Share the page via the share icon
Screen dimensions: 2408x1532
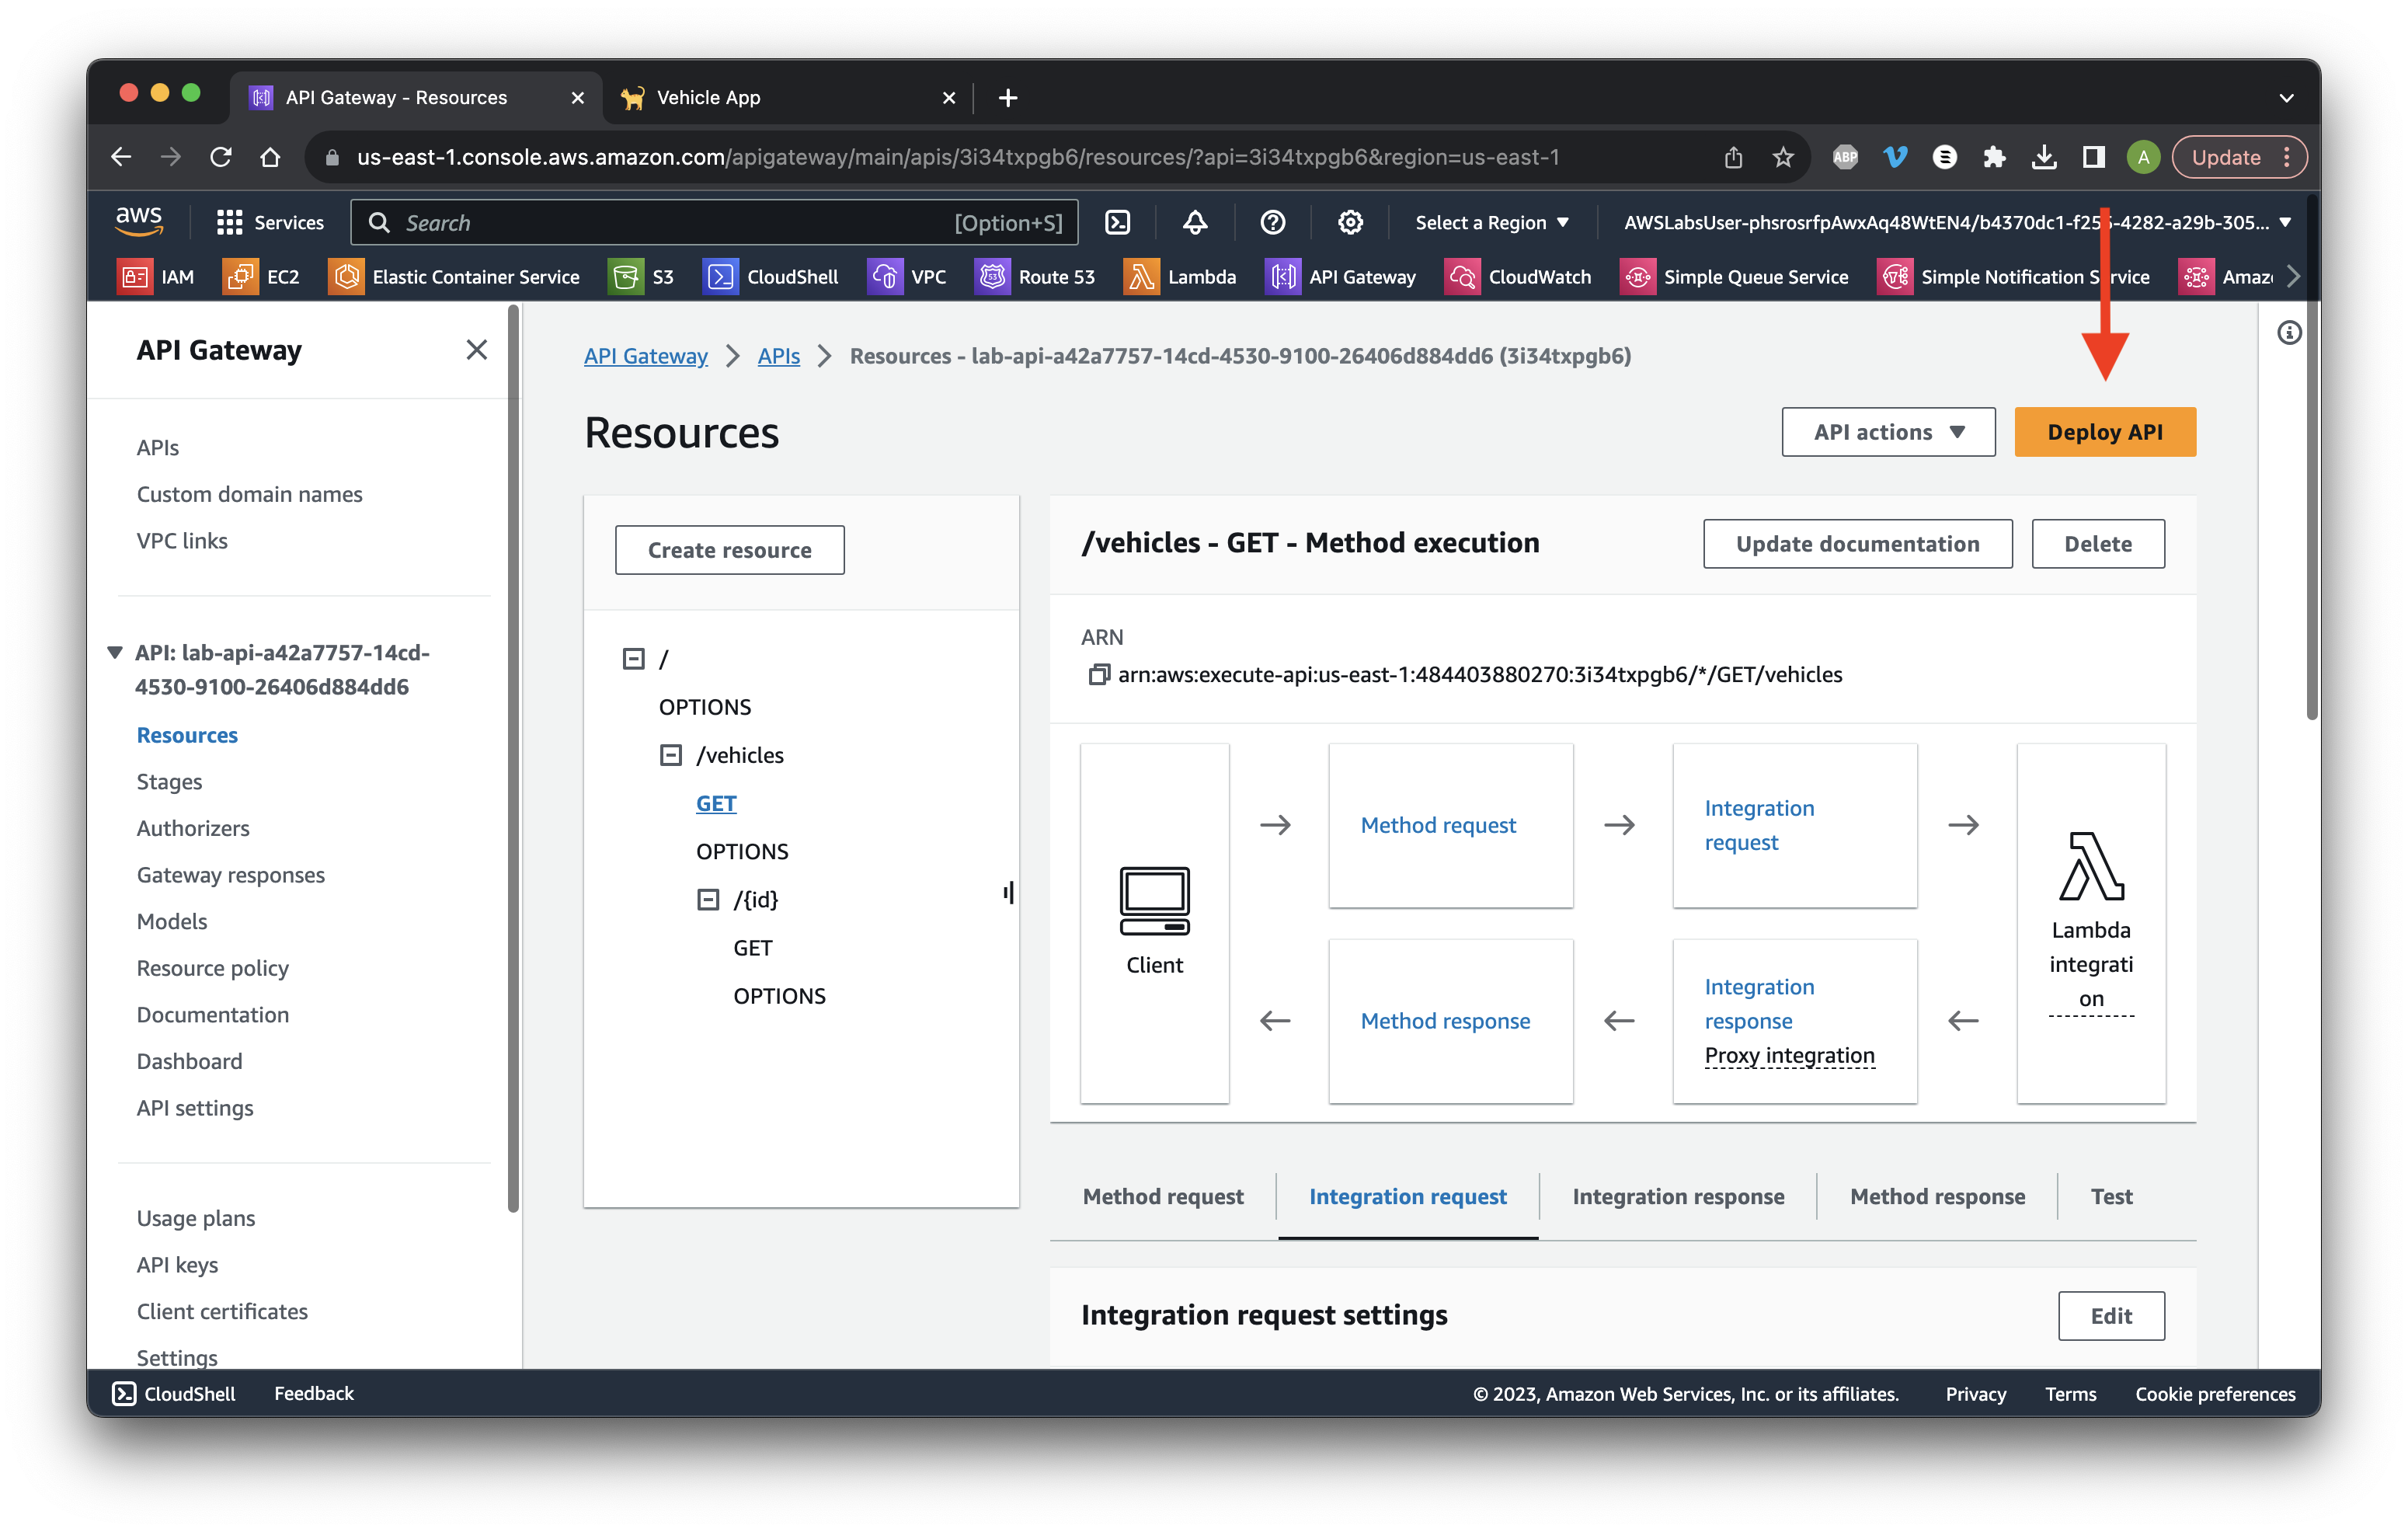(x=1733, y=157)
